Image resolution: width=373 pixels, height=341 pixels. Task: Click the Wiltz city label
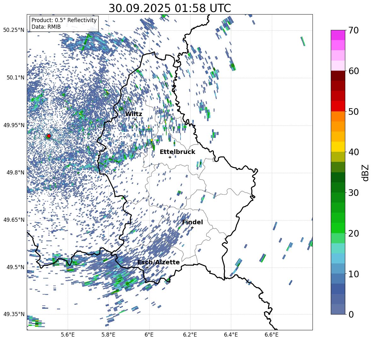click(x=134, y=114)
